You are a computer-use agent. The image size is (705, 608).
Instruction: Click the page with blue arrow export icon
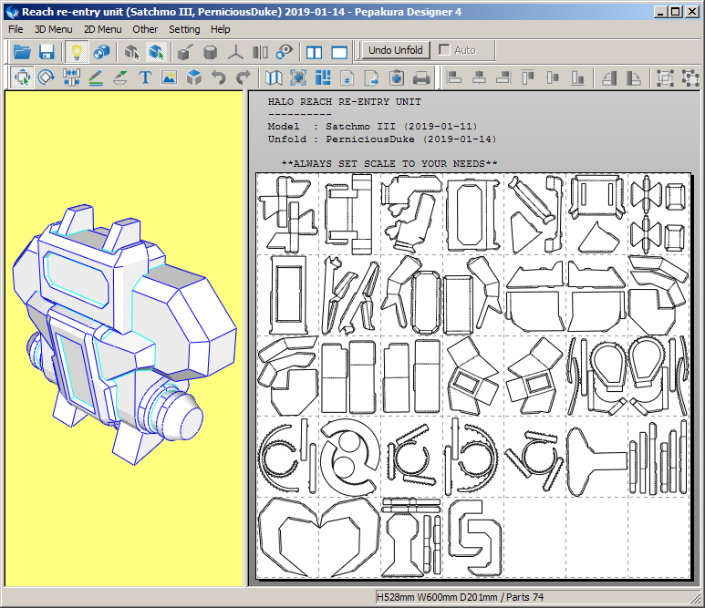tap(372, 77)
